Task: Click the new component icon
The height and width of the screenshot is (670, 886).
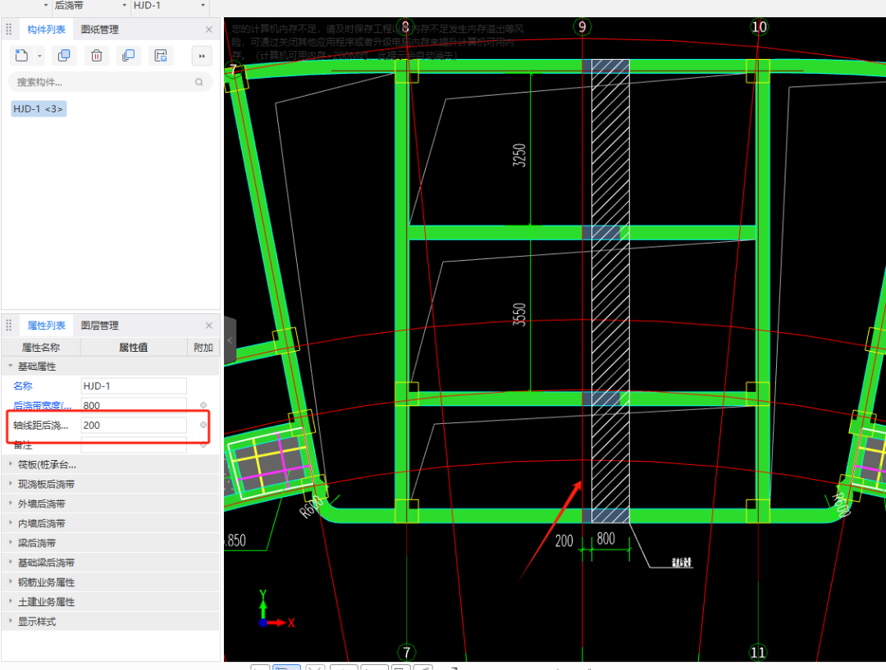Action: coord(21,56)
